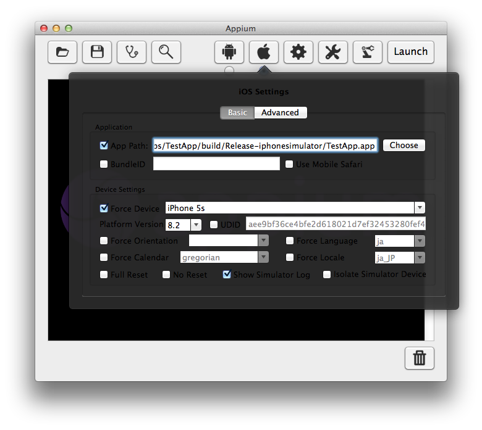Save configuration with the floppy disk icon
Viewport: 482px width, 430px height.
pos(97,52)
